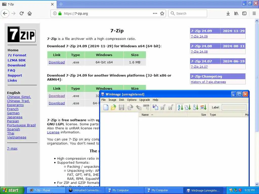Click the Label input field in WinImage
This screenshot has height=194, width=259.
pos(234,107)
